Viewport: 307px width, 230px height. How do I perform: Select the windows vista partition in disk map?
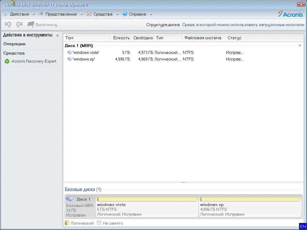[147, 207]
